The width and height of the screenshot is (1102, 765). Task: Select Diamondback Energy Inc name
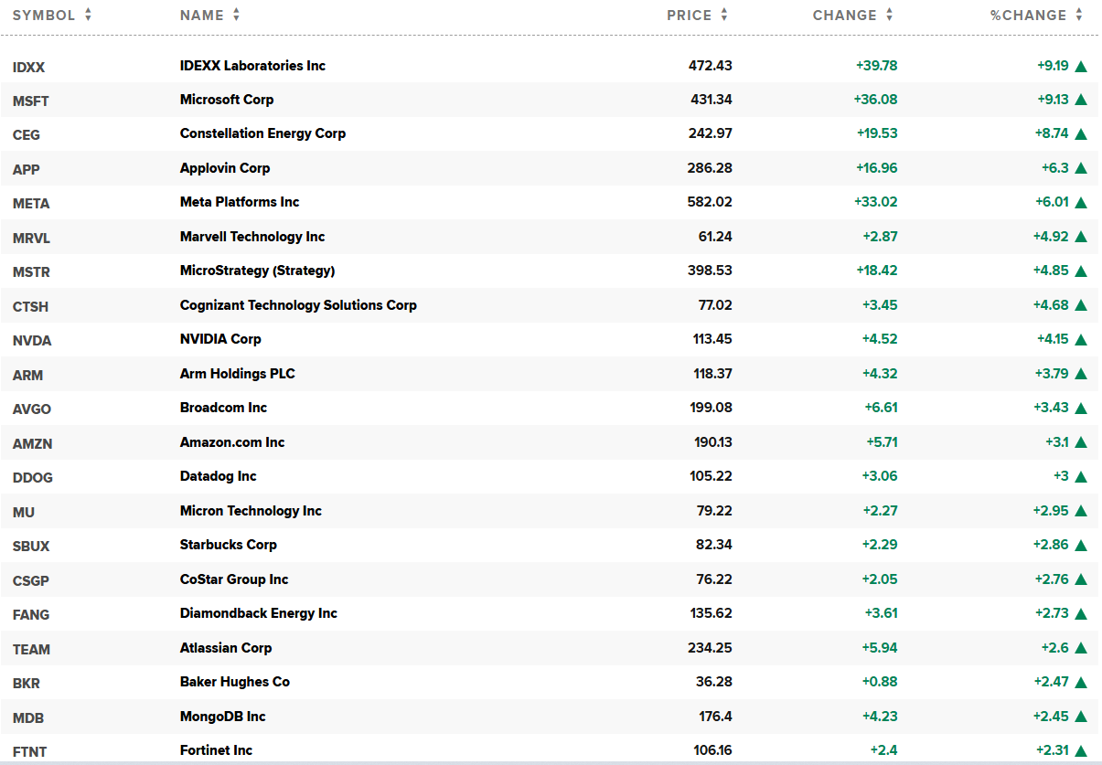259,613
